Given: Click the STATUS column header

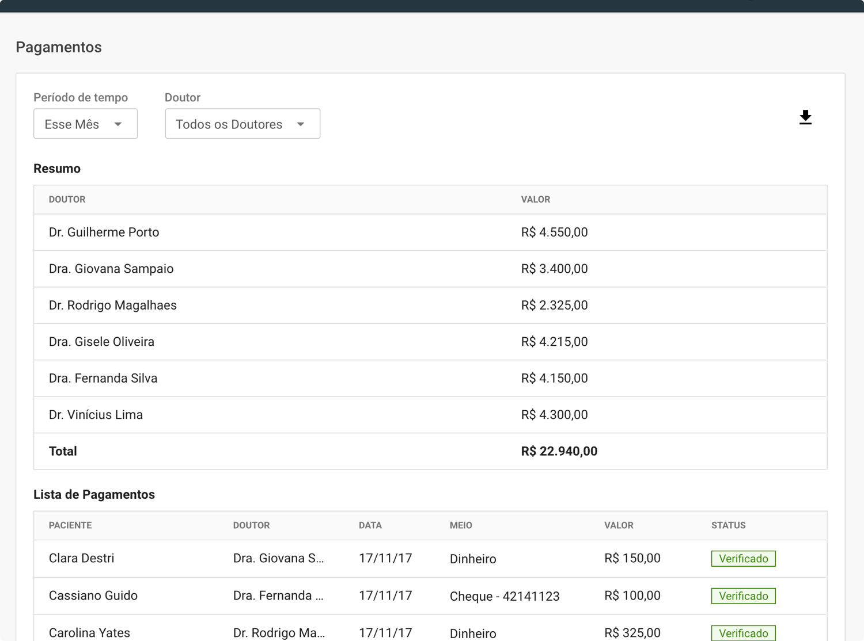Looking at the screenshot, I should (728, 525).
